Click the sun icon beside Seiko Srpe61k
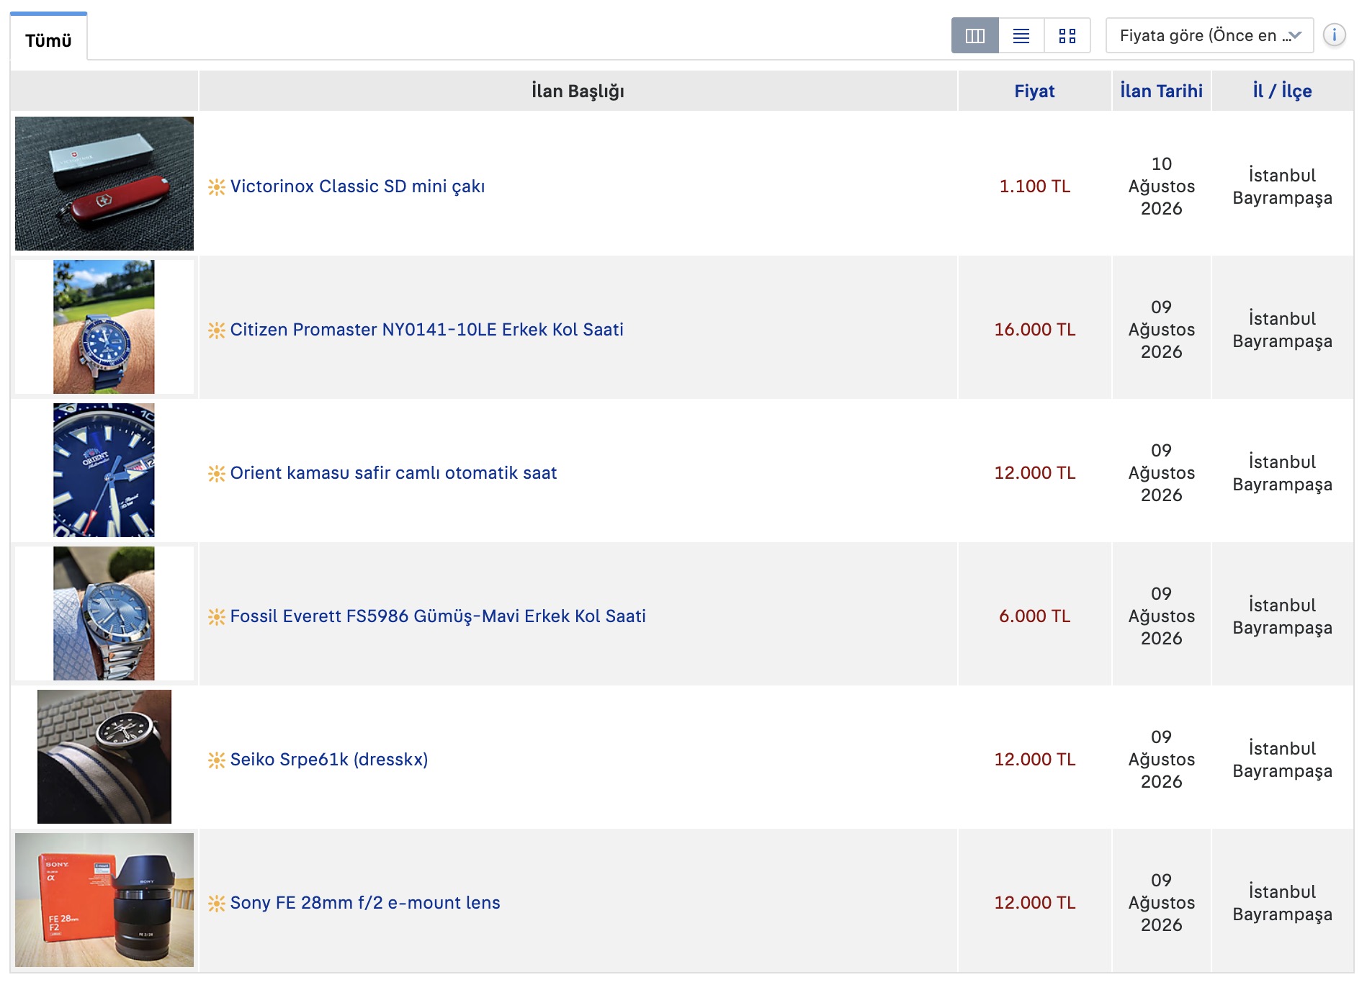The width and height of the screenshot is (1367, 985). coord(216,760)
